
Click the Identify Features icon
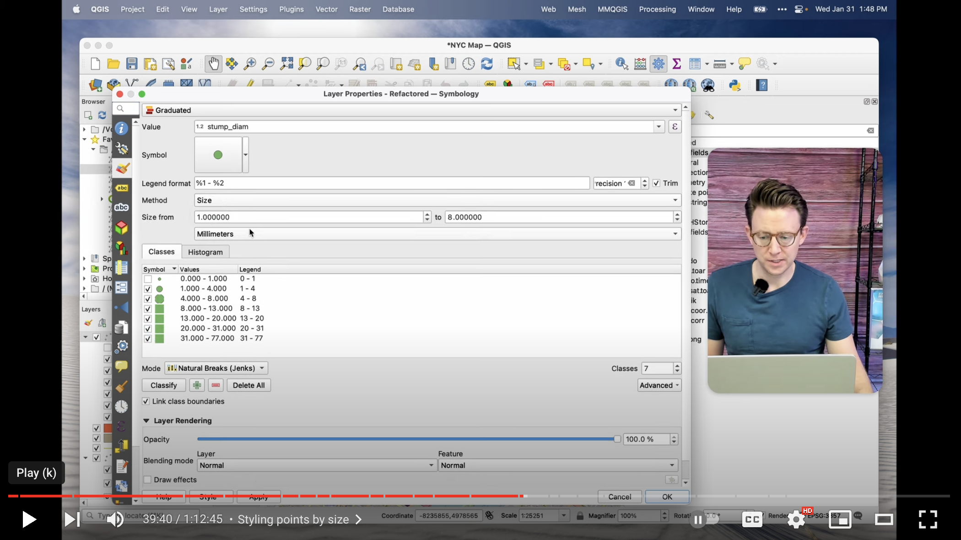click(621, 64)
